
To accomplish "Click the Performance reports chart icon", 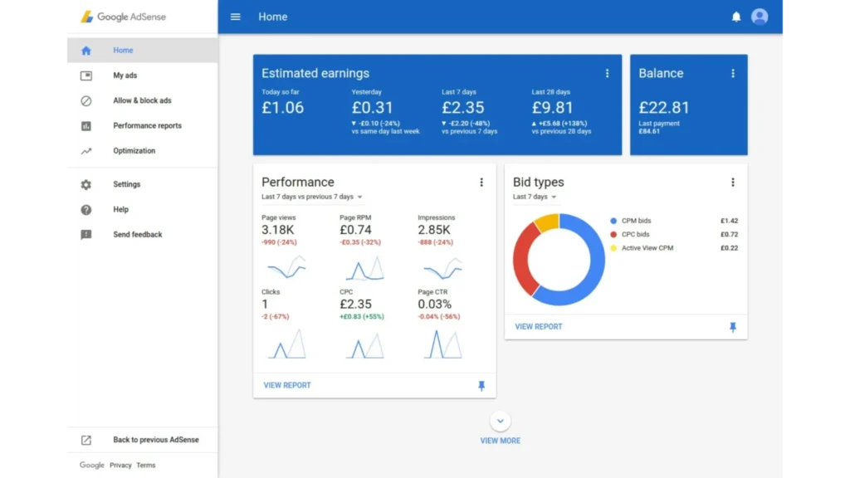I will coord(86,126).
